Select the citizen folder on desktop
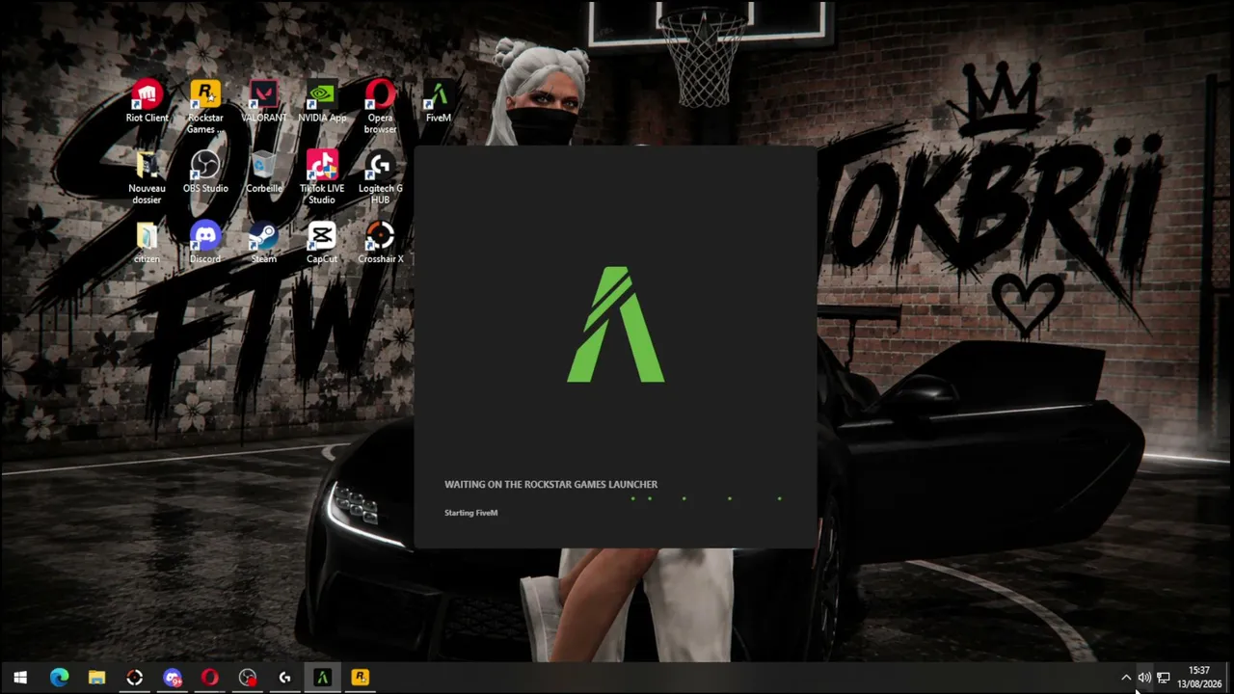 pos(147,243)
